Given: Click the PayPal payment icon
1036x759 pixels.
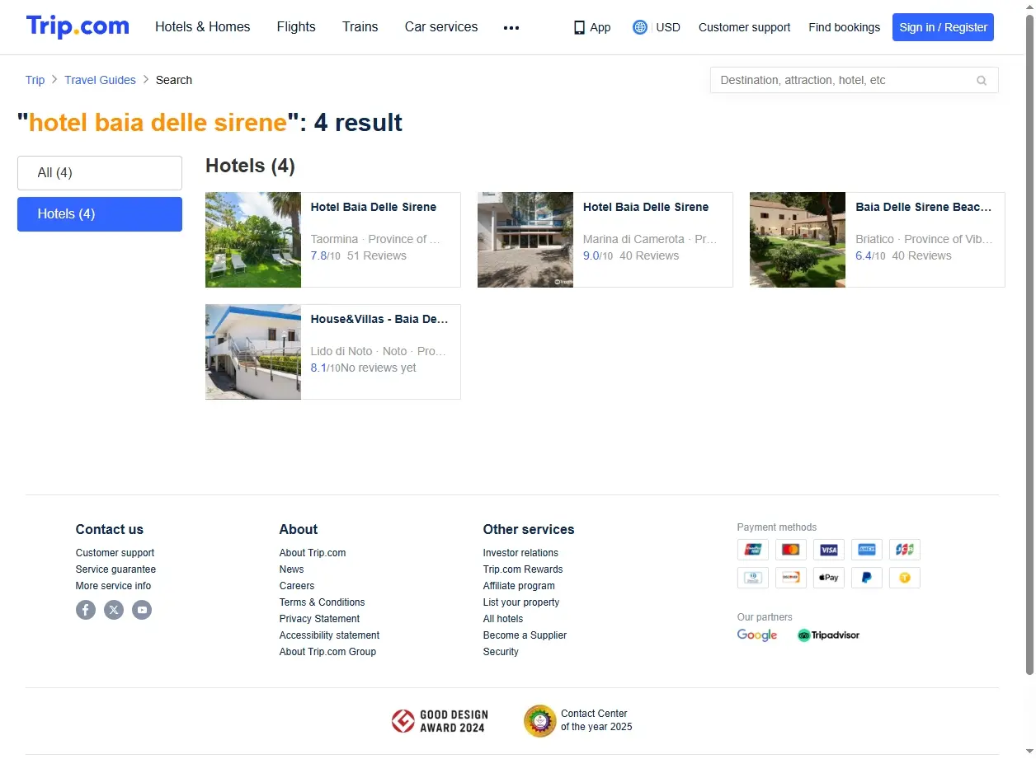Looking at the screenshot, I should pos(866,578).
